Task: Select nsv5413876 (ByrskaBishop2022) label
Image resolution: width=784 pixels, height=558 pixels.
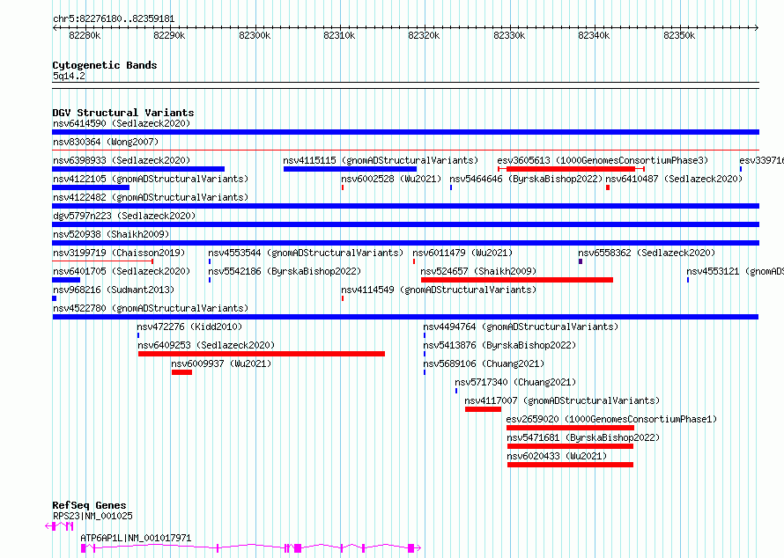Action: pyautogui.click(x=500, y=345)
